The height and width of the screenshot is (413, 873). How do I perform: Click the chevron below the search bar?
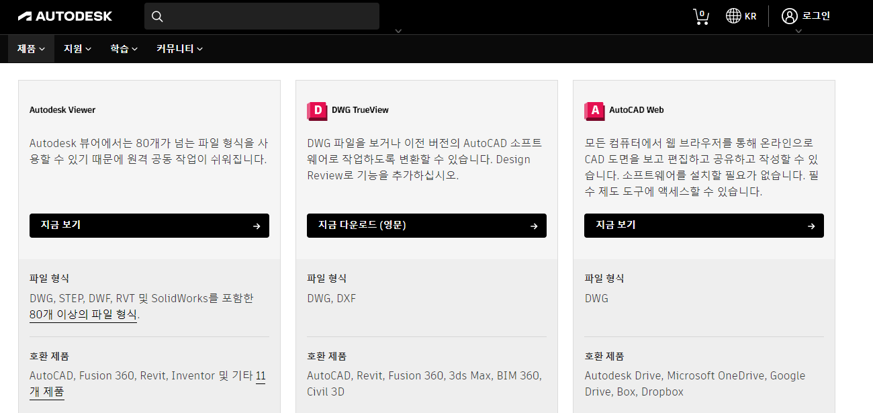398,30
